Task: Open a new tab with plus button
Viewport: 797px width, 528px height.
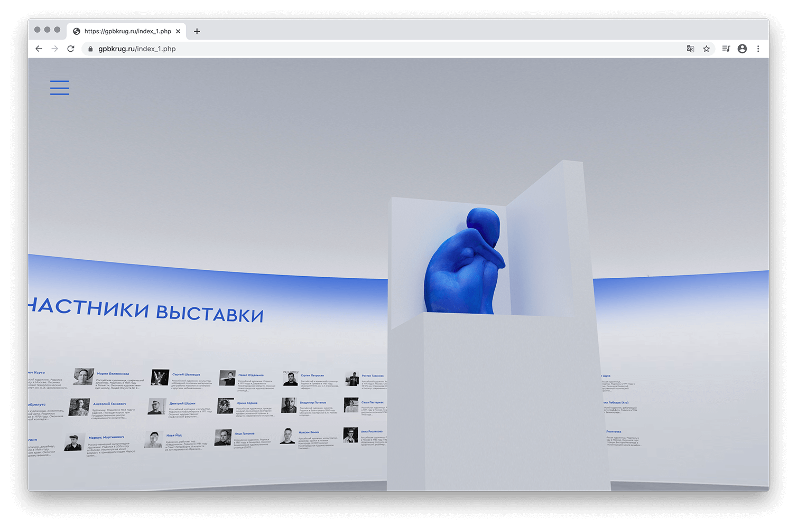Action: click(x=197, y=31)
